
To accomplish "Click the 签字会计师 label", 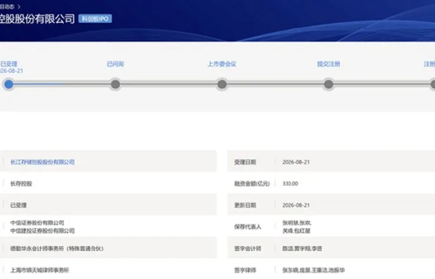I will click(x=248, y=249).
